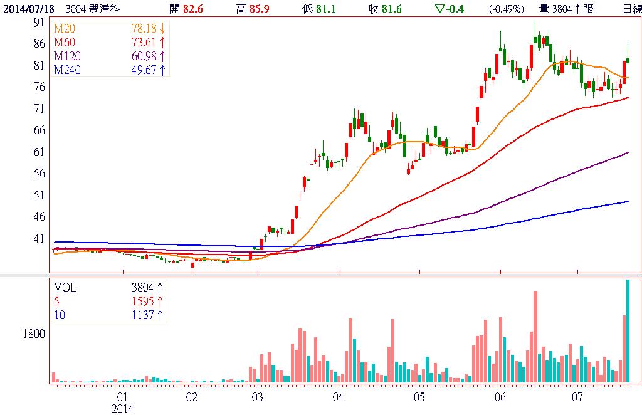This screenshot has width=642, height=415.
Task: Select the M20 moving average legend
Action: tap(65, 29)
